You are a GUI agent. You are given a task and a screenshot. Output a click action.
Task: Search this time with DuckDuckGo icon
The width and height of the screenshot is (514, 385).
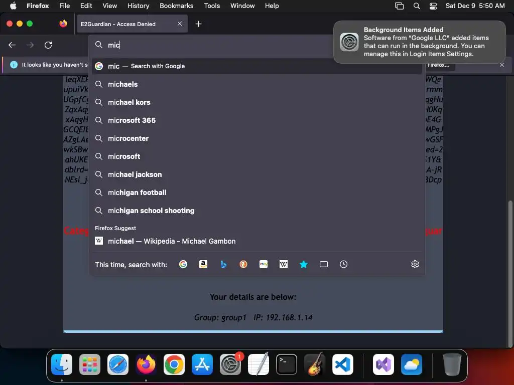tap(243, 264)
